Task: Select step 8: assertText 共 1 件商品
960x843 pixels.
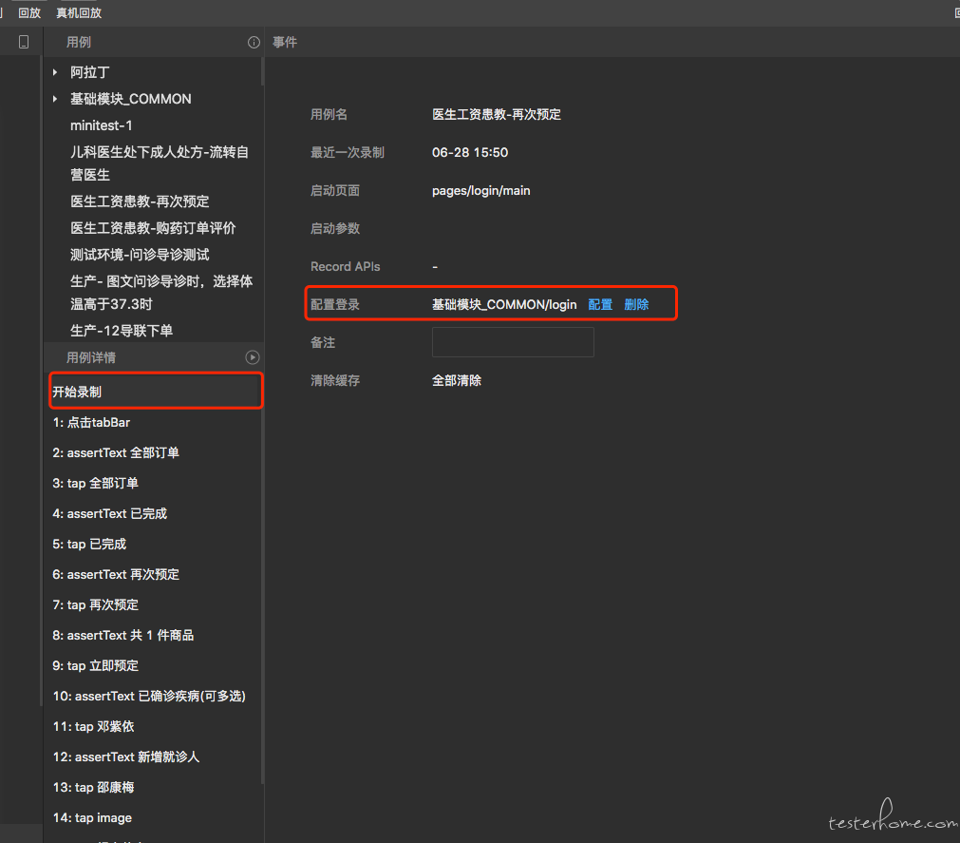Action: pyautogui.click(x=123, y=635)
